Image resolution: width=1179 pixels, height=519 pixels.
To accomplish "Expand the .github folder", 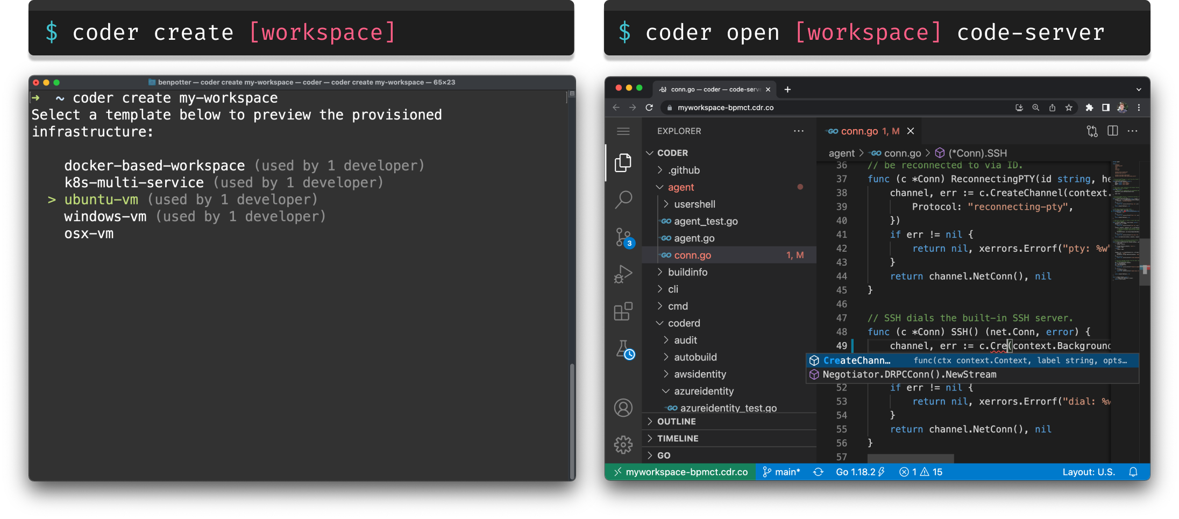I will tap(729, 170).
